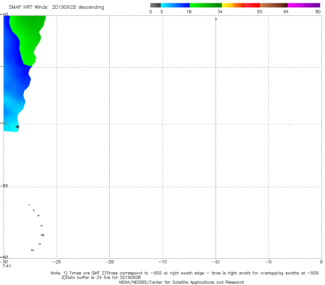Click the latitude axis label "-40"
Screen dimensions: 325x285
coord(4,14)
